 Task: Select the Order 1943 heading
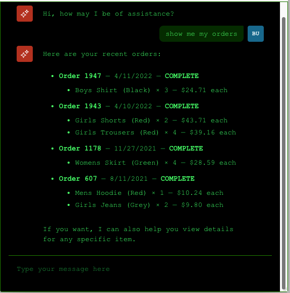(x=80, y=106)
